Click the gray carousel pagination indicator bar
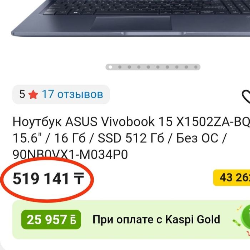Image resolution: width=250 pixels, height=250 pixels. pos(153,67)
